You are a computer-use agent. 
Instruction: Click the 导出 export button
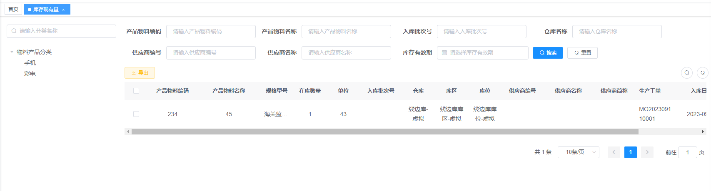[x=140, y=73]
